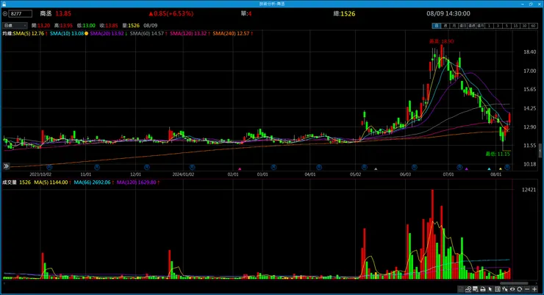Click the scroll-right arrow of horizontal scrollbar
The width and height of the screenshot is (544, 295).
[537, 283]
